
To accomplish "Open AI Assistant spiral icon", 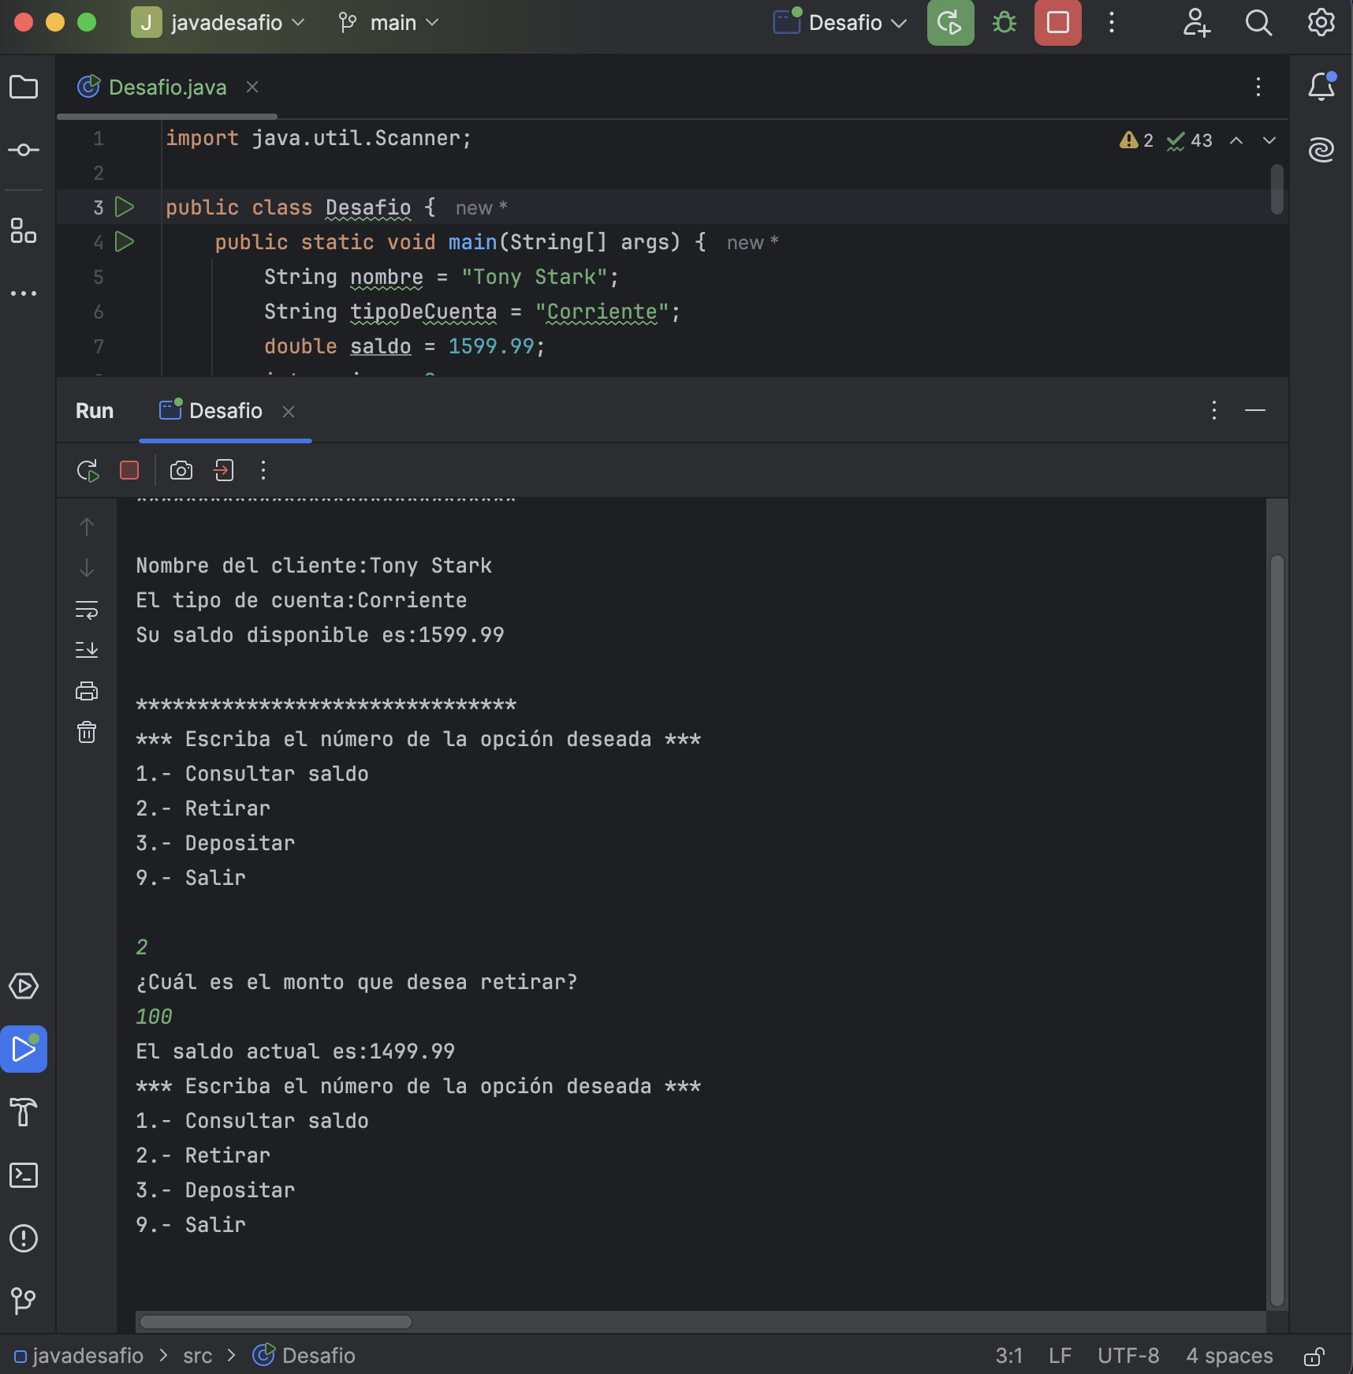I will [x=1322, y=149].
